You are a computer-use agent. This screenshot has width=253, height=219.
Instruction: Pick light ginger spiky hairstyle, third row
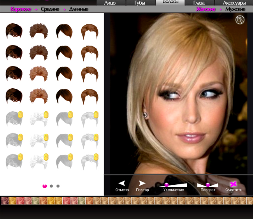39,74
